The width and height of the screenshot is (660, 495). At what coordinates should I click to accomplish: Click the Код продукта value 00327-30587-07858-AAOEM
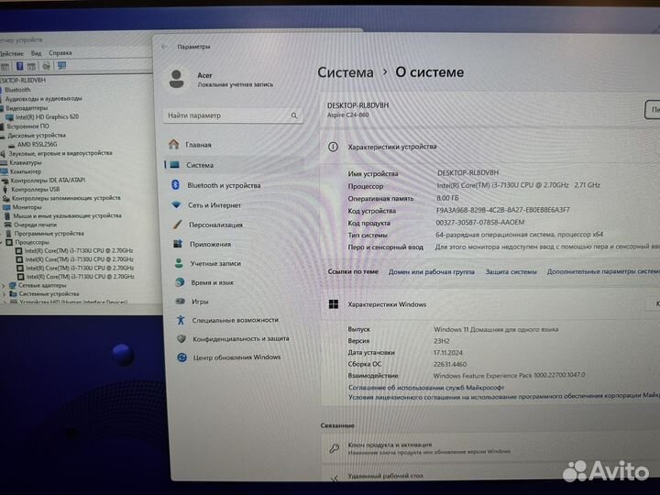pos(479,222)
